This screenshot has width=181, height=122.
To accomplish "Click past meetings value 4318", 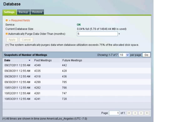I will click(x=37, y=77).
